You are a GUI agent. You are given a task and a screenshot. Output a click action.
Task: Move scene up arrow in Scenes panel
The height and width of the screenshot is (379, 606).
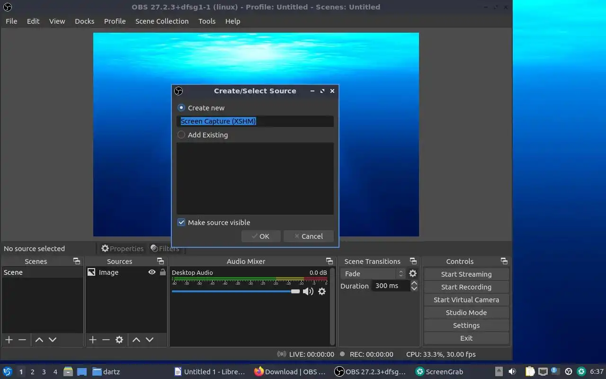(x=39, y=340)
